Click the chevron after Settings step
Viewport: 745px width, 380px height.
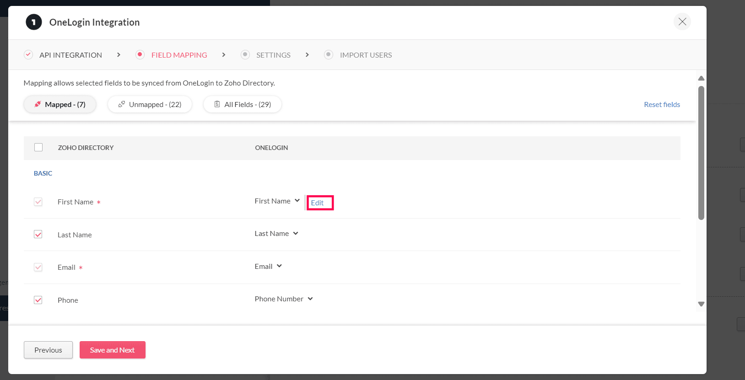307,55
